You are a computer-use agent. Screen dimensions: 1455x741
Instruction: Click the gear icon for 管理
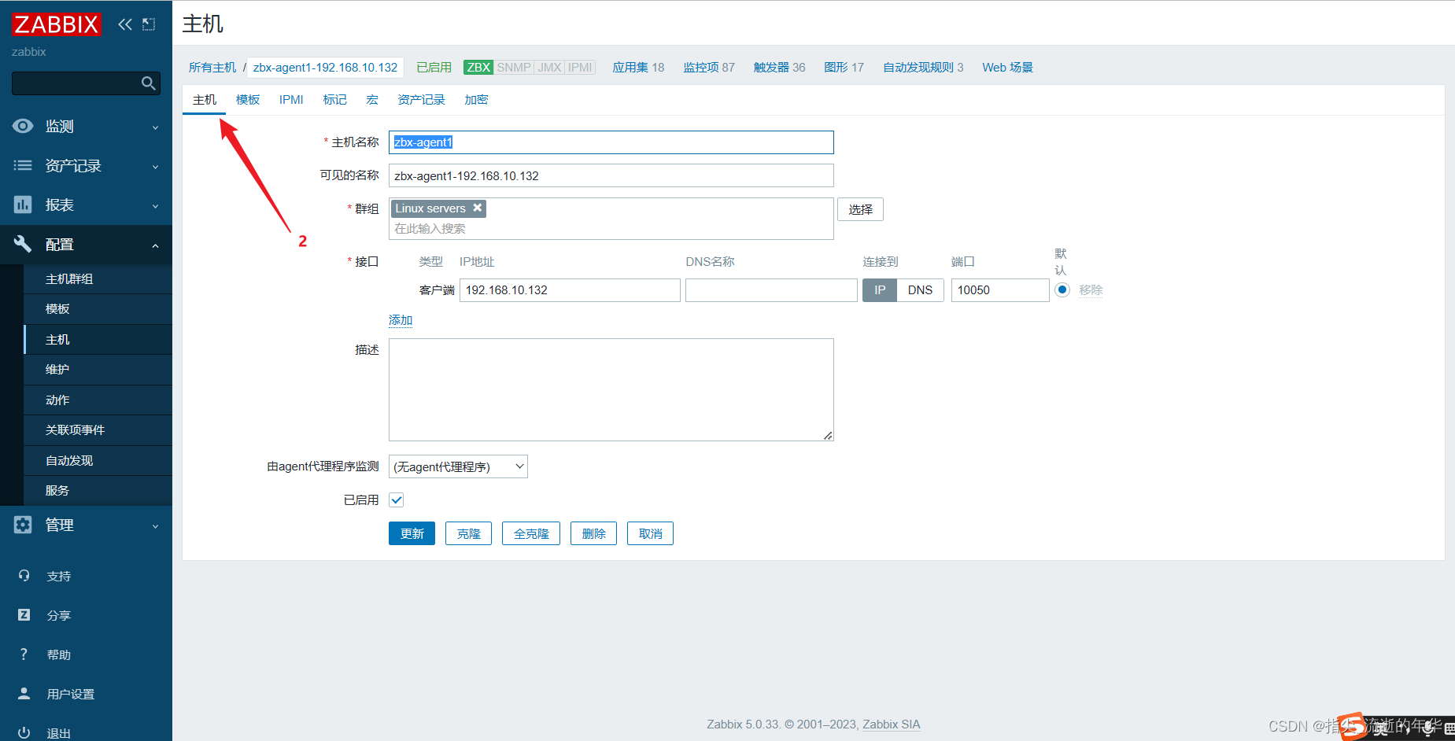tap(23, 525)
